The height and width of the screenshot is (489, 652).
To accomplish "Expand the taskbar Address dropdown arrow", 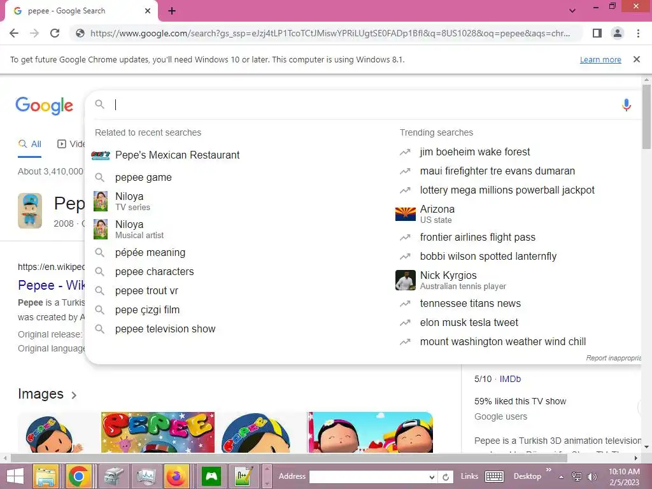I will point(432,477).
